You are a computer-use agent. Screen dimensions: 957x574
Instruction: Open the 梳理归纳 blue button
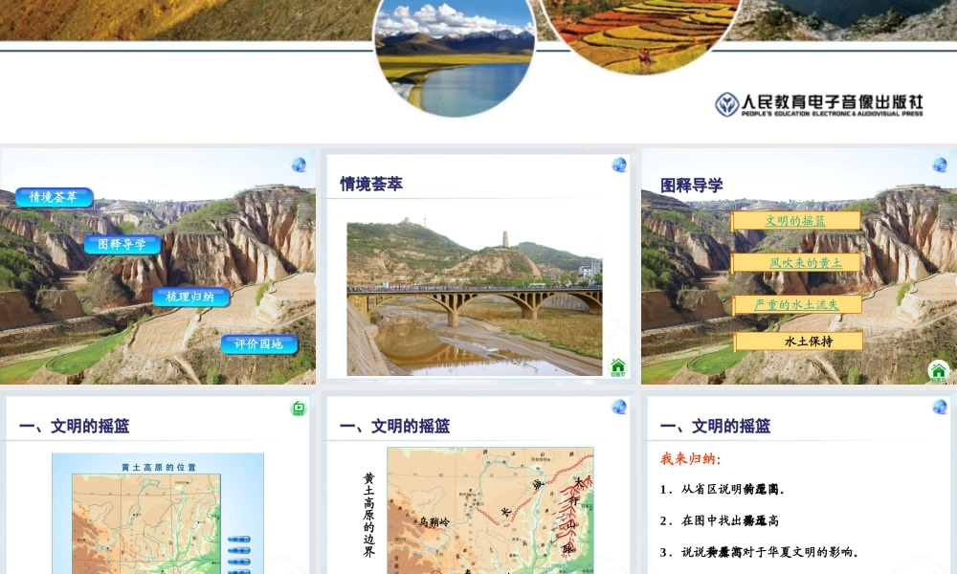[190, 298]
